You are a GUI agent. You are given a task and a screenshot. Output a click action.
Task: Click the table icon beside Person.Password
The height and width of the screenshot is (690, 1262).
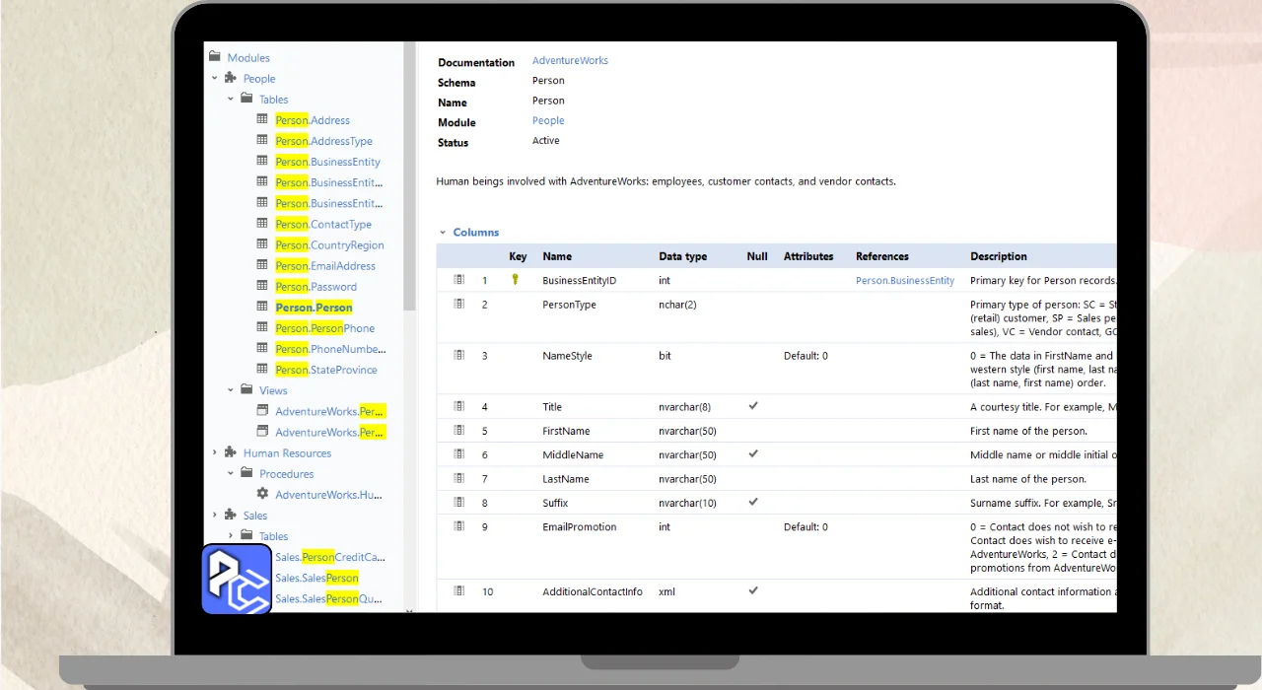coord(262,286)
